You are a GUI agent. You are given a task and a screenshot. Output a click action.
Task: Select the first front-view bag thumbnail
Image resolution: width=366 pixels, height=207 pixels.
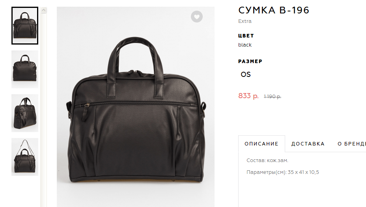(25, 26)
